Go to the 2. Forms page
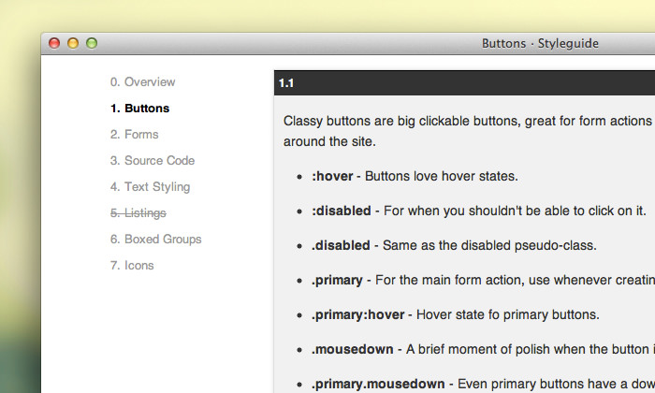 [x=134, y=135]
